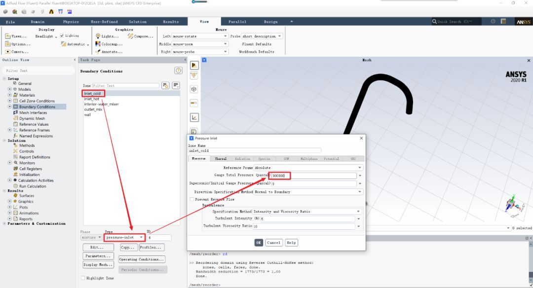Click Help in Pressure Inlet dialog

291,243
